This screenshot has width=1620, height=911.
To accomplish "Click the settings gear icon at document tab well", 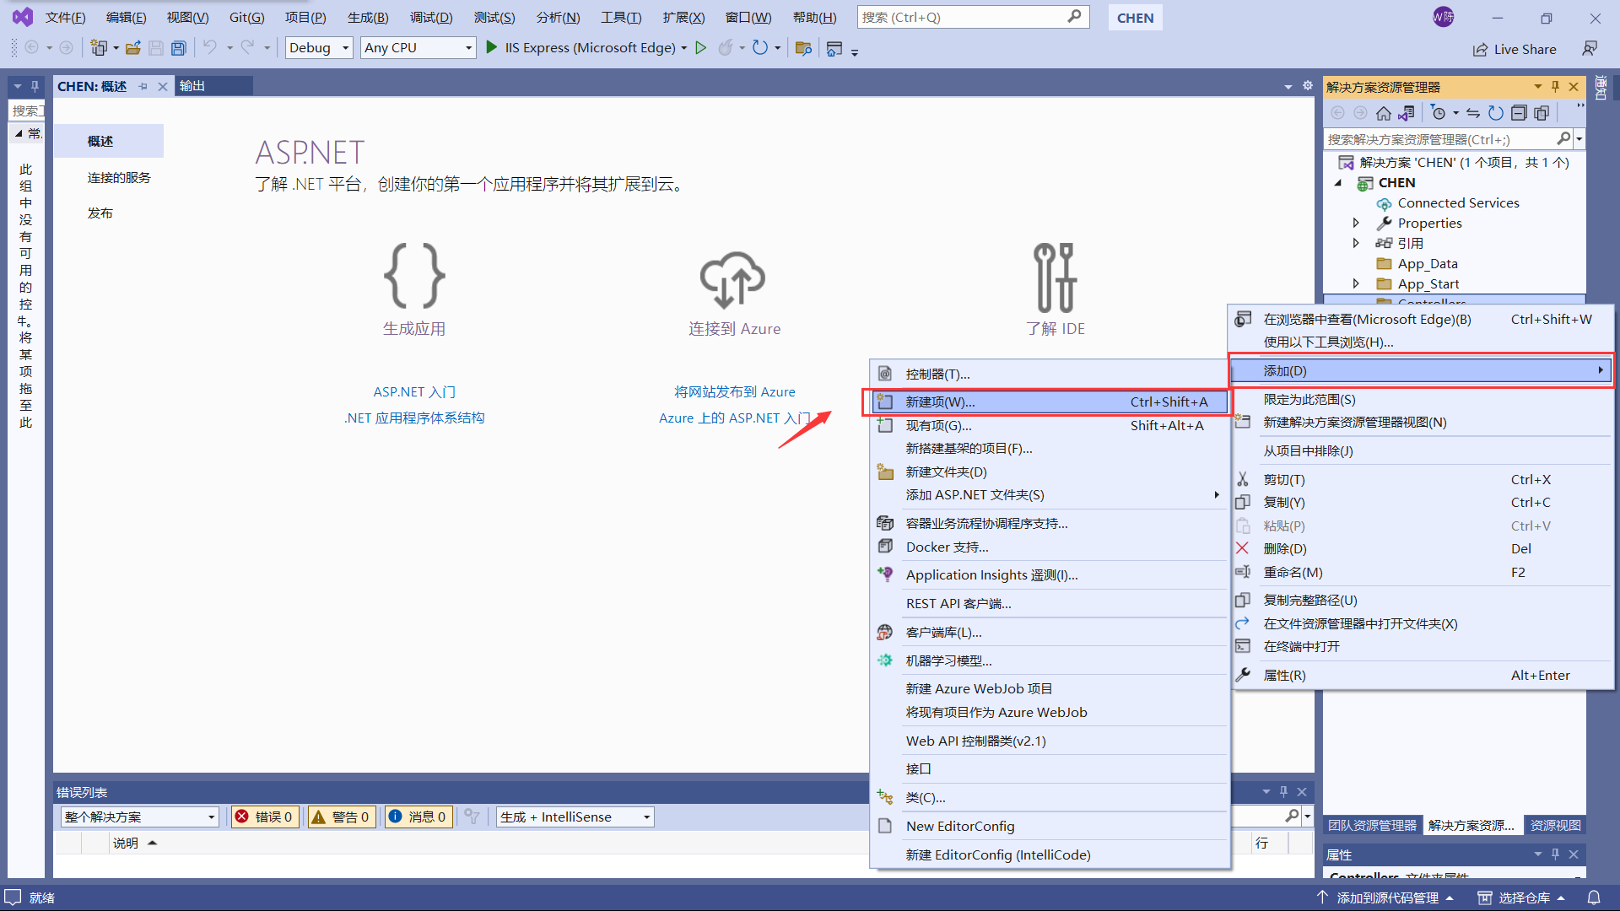I will click(1308, 86).
